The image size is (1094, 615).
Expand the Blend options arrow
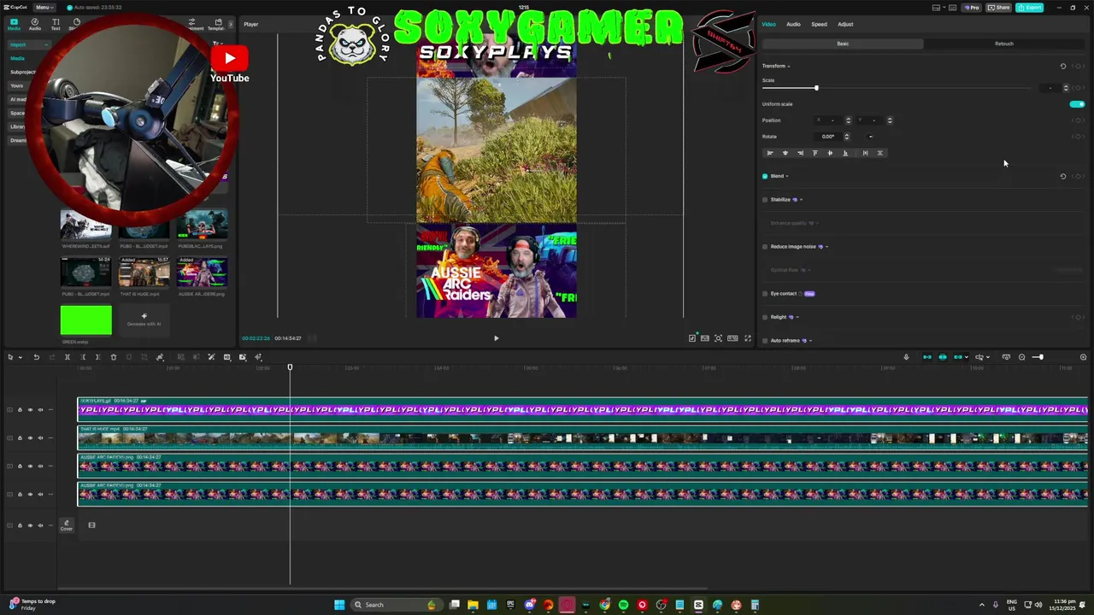tap(787, 177)
